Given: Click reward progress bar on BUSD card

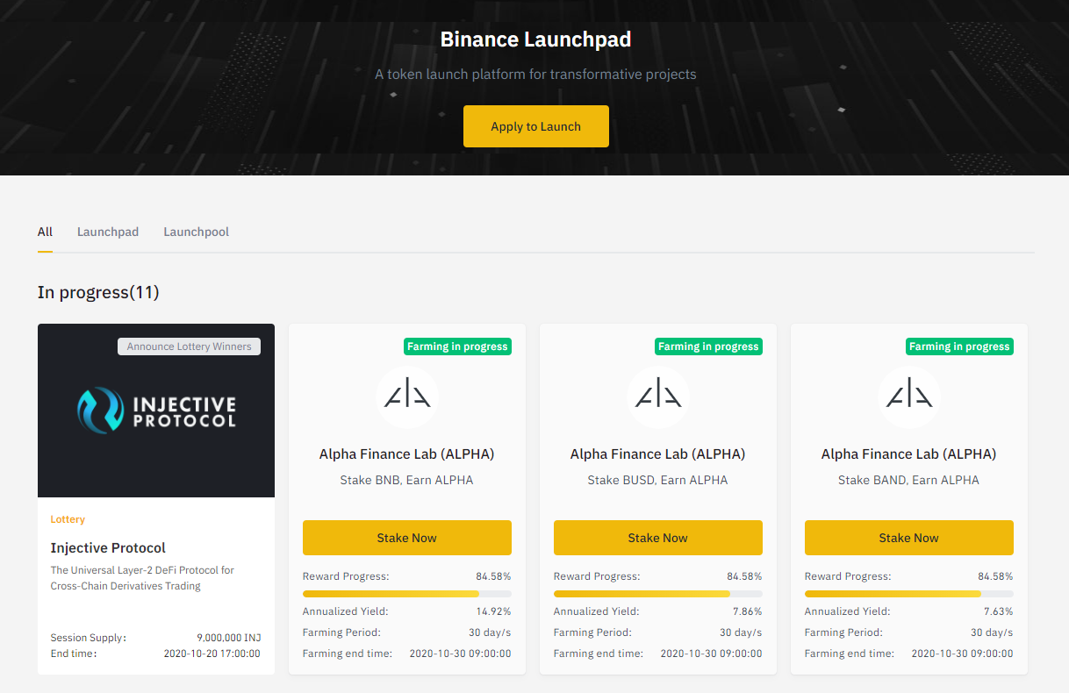Looking at the screenshot, I should point(658,594).
